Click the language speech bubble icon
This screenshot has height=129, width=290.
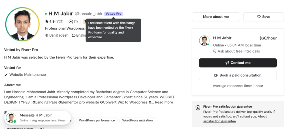click(x=74, y=35)
